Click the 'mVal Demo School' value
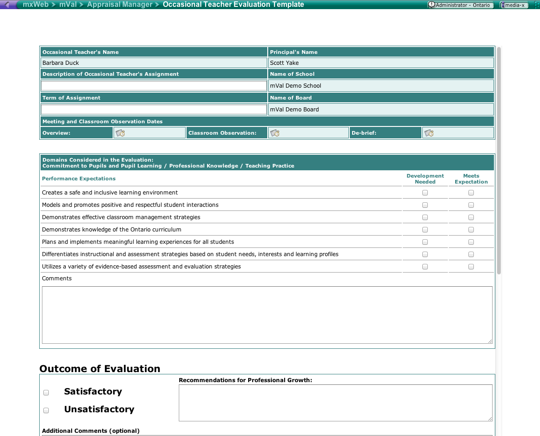Image resolution: width=540 pixels, height=436 pixels. 296,85
